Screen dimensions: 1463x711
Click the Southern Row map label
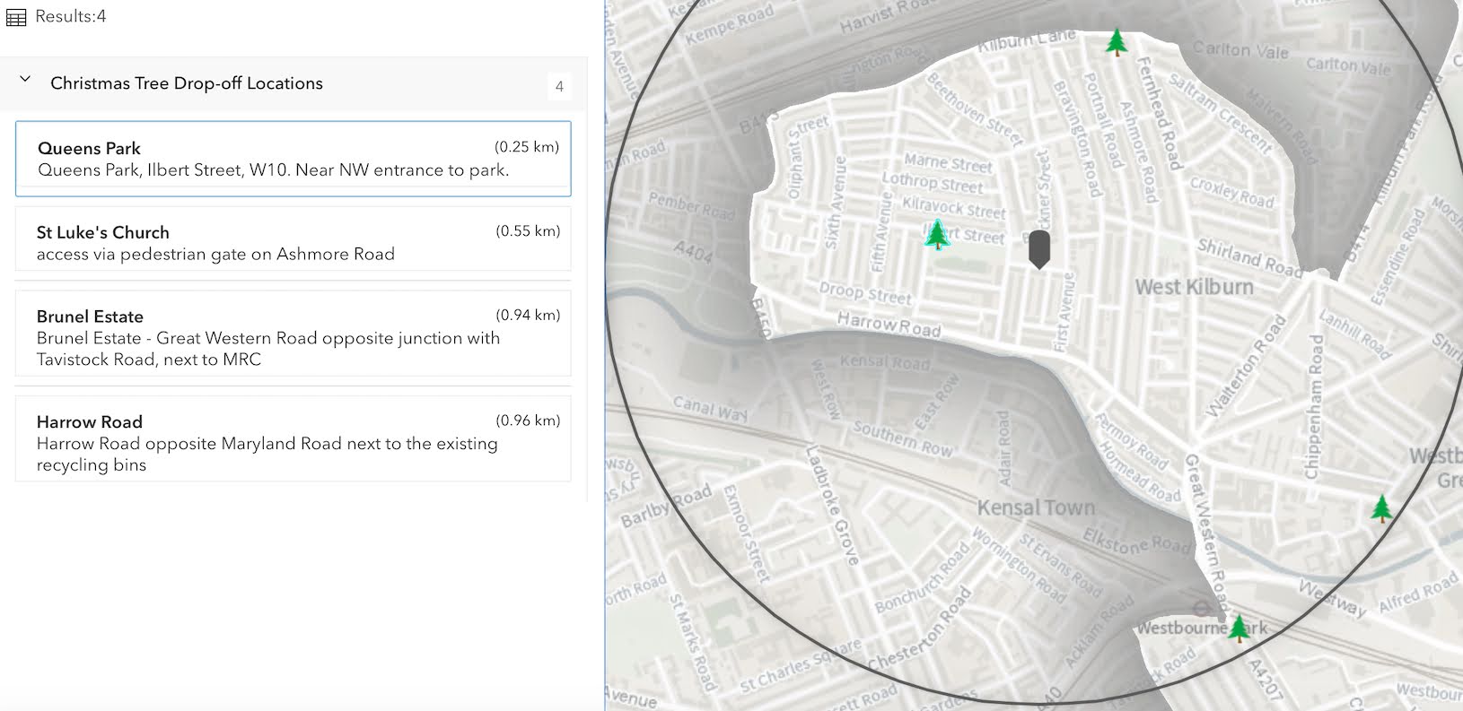(902, 438)
